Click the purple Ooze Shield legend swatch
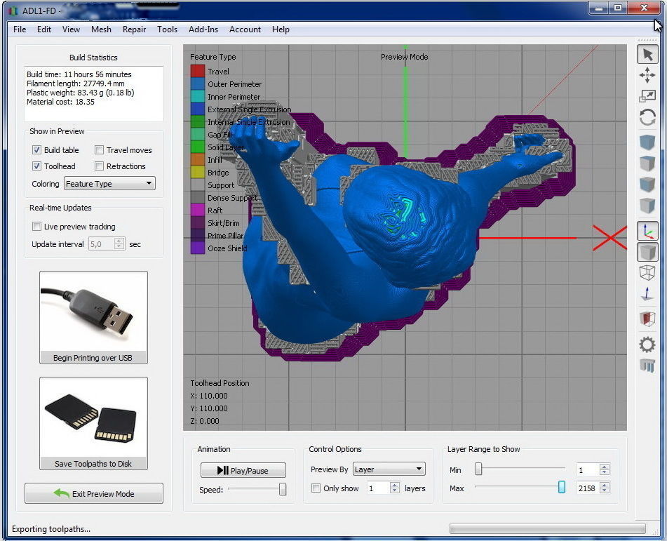 (x=197, y=248)
